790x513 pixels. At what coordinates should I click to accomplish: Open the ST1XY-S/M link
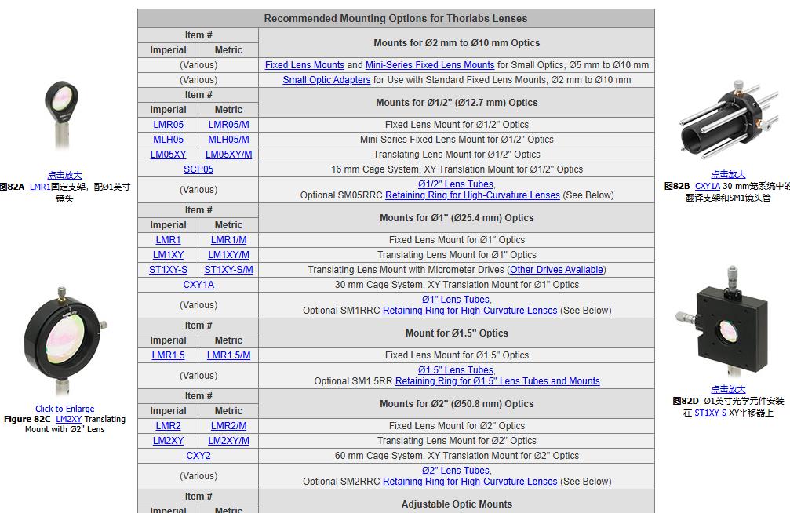pyautogui.click(x=228, y=270)
